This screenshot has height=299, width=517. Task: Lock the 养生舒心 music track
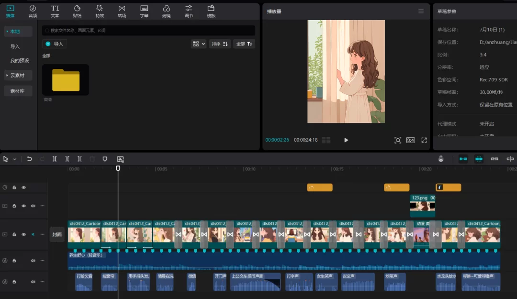click(14, 261)
